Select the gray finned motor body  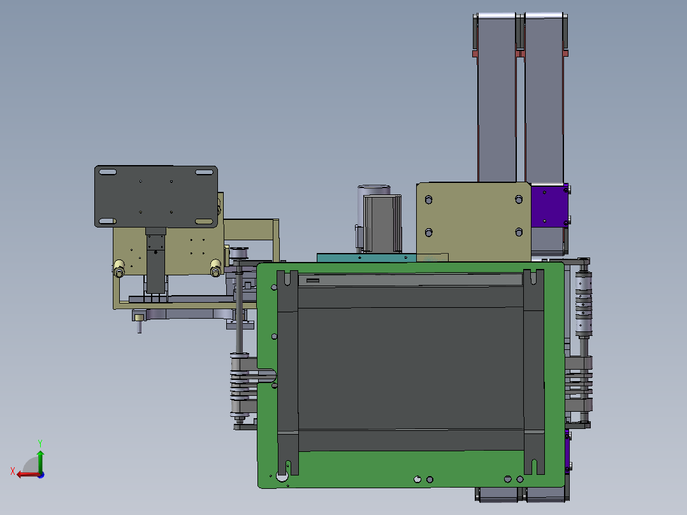[382, 224]
